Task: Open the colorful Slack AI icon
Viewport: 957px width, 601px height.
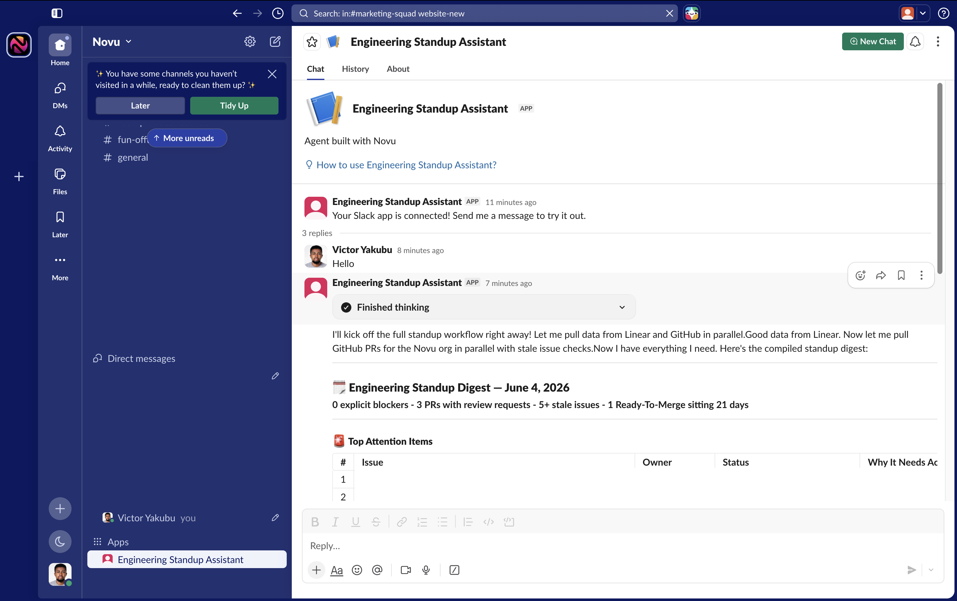Action: [691, 13]
